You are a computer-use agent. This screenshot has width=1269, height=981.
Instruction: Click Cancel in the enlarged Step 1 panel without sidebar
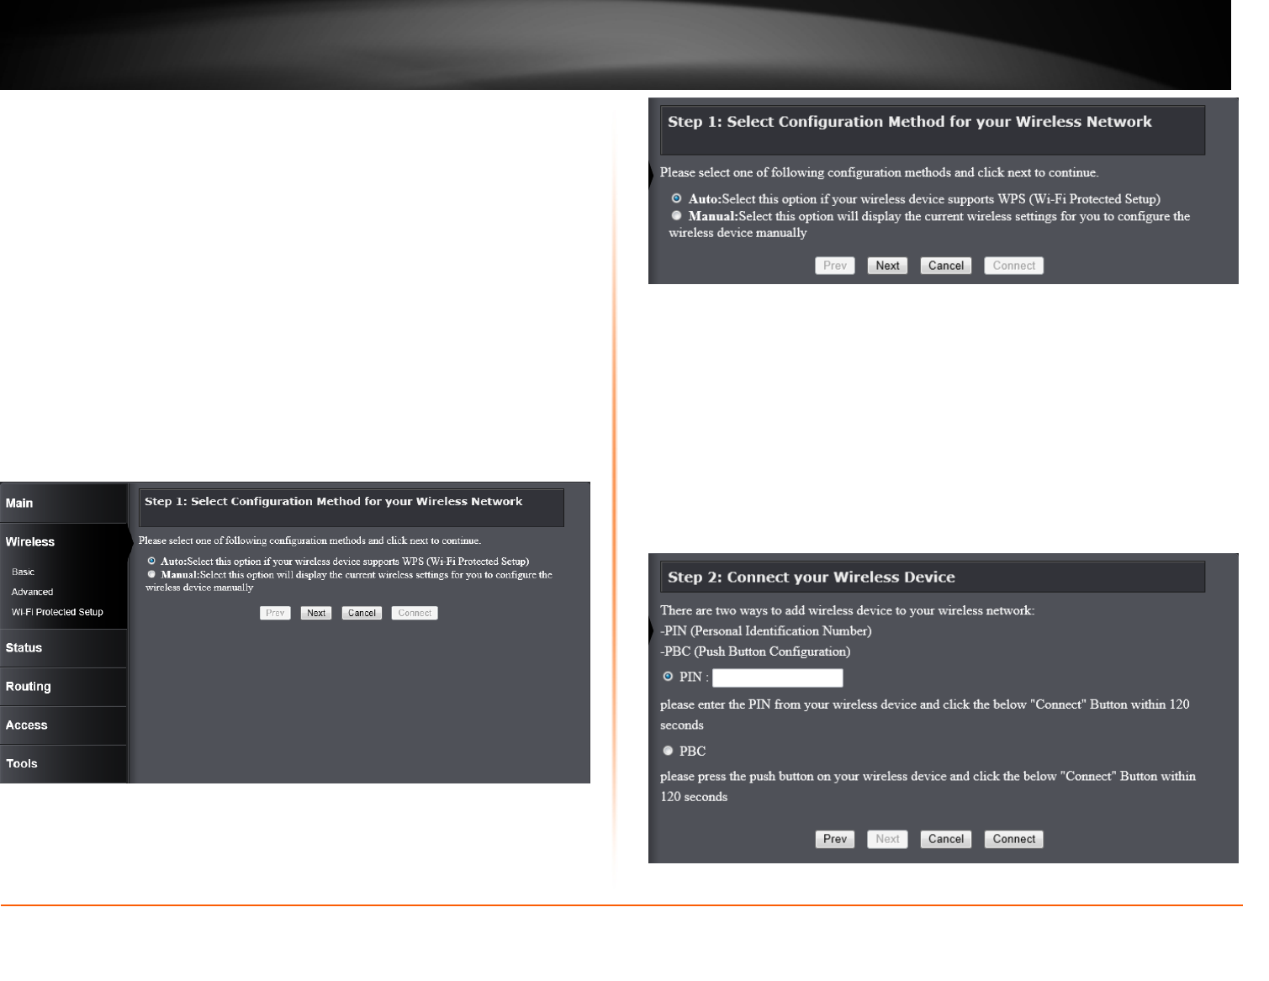point(946,266)
